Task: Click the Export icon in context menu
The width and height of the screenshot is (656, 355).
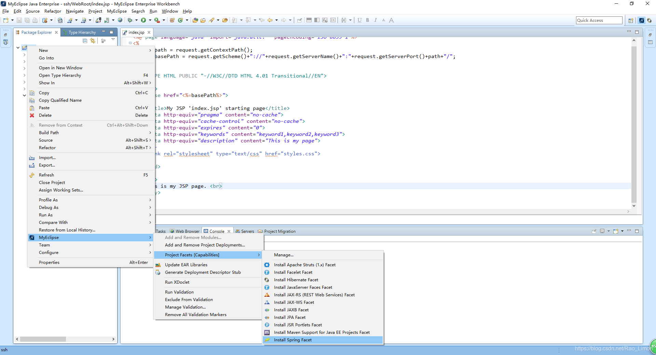Action: click(x=32, y=165)
